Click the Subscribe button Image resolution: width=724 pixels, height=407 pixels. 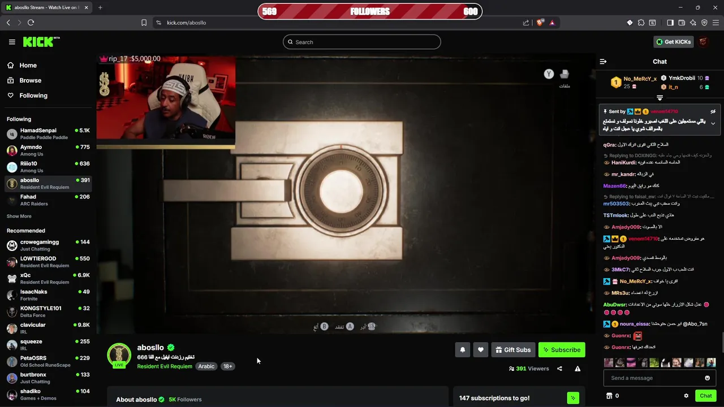(562, 350)
